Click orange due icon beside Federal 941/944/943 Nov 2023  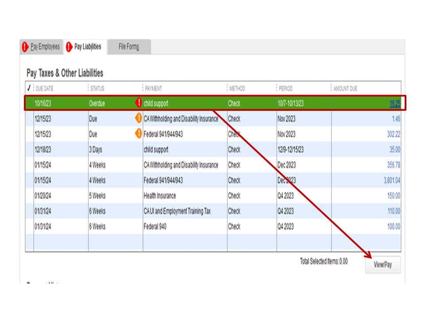(139, 134)
